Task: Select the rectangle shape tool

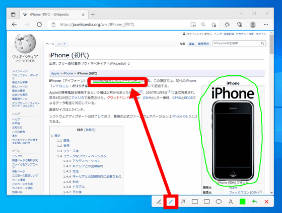Action: pyautogui.click(x=195, y=201)
